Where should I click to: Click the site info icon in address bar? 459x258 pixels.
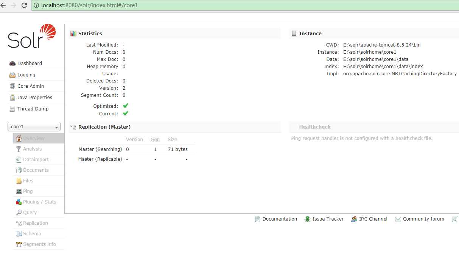click(36, 5)
